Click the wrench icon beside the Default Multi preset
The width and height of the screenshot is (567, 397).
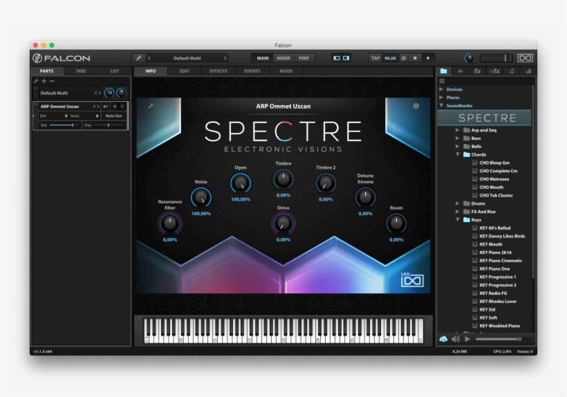[138, 58]
